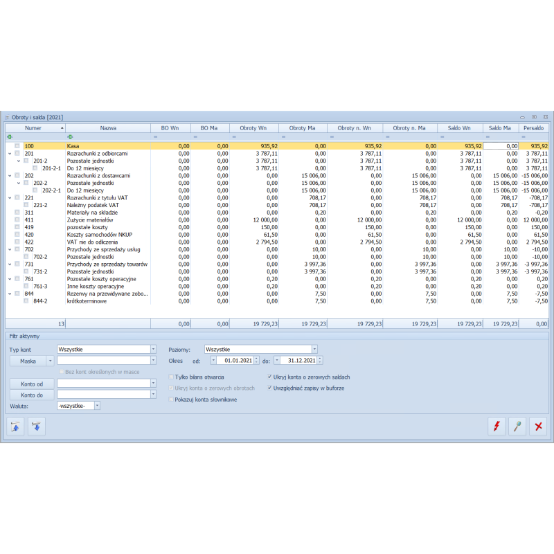This screenshot has width=554, height=554.
Task: Click the 'Maska' button
Action: point(28,361)
